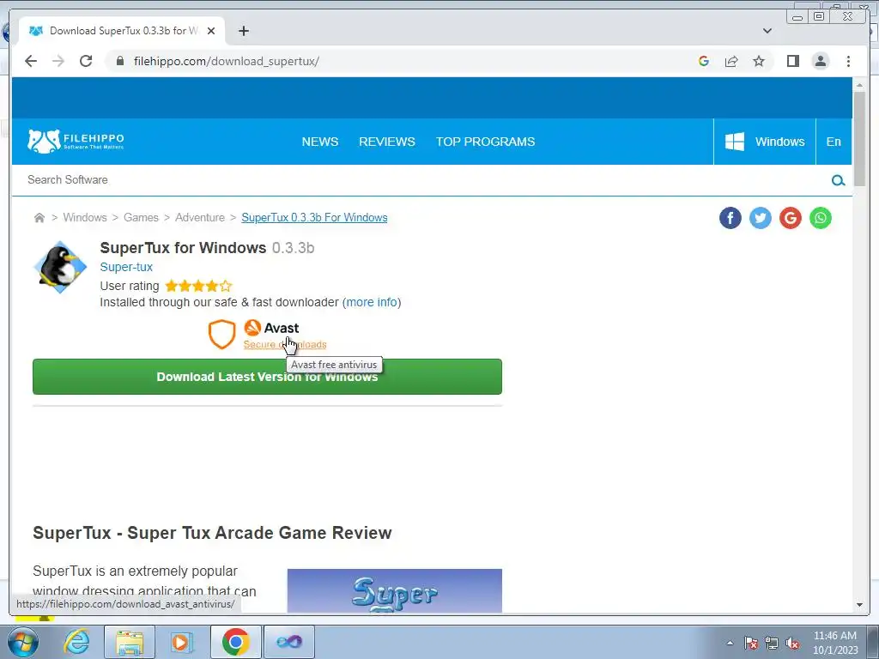Open the tab search dropdown arrow
This screenshot has width=879, height=659.
[x=767, y=31]
